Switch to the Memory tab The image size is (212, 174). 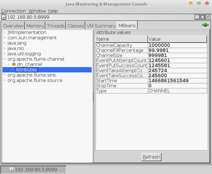coord(35,26)
